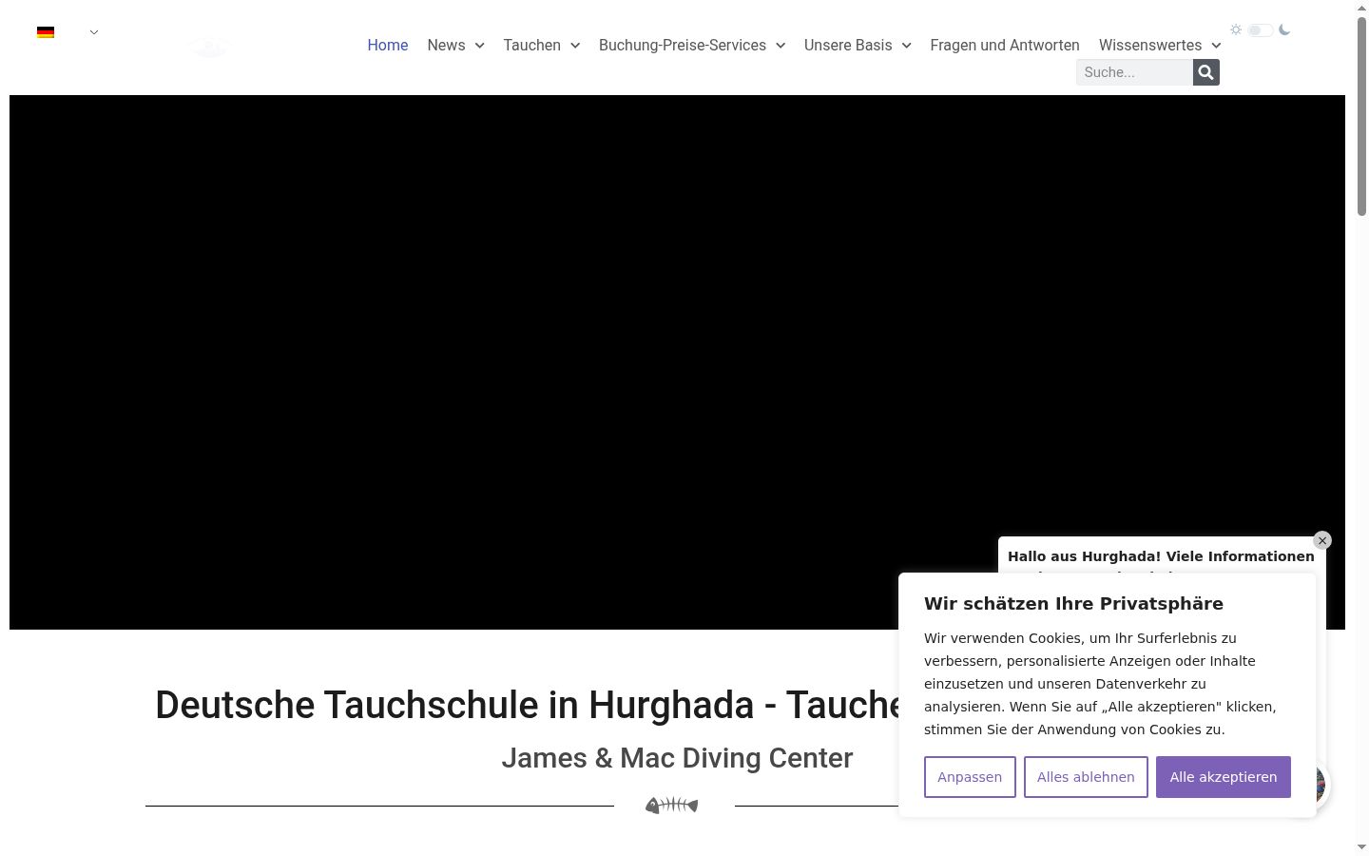Click the scrollbar up arrow
Image resolution: width=1369 pixels, height=856 pixels.
(1362, 8)
